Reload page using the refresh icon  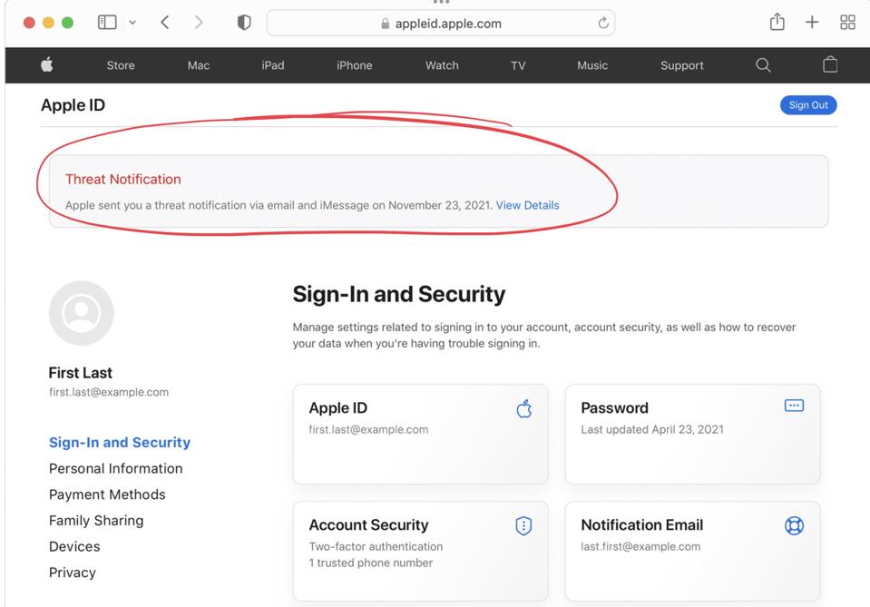coord(603,24)
